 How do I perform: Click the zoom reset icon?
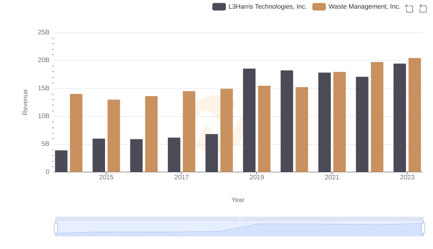423,8
